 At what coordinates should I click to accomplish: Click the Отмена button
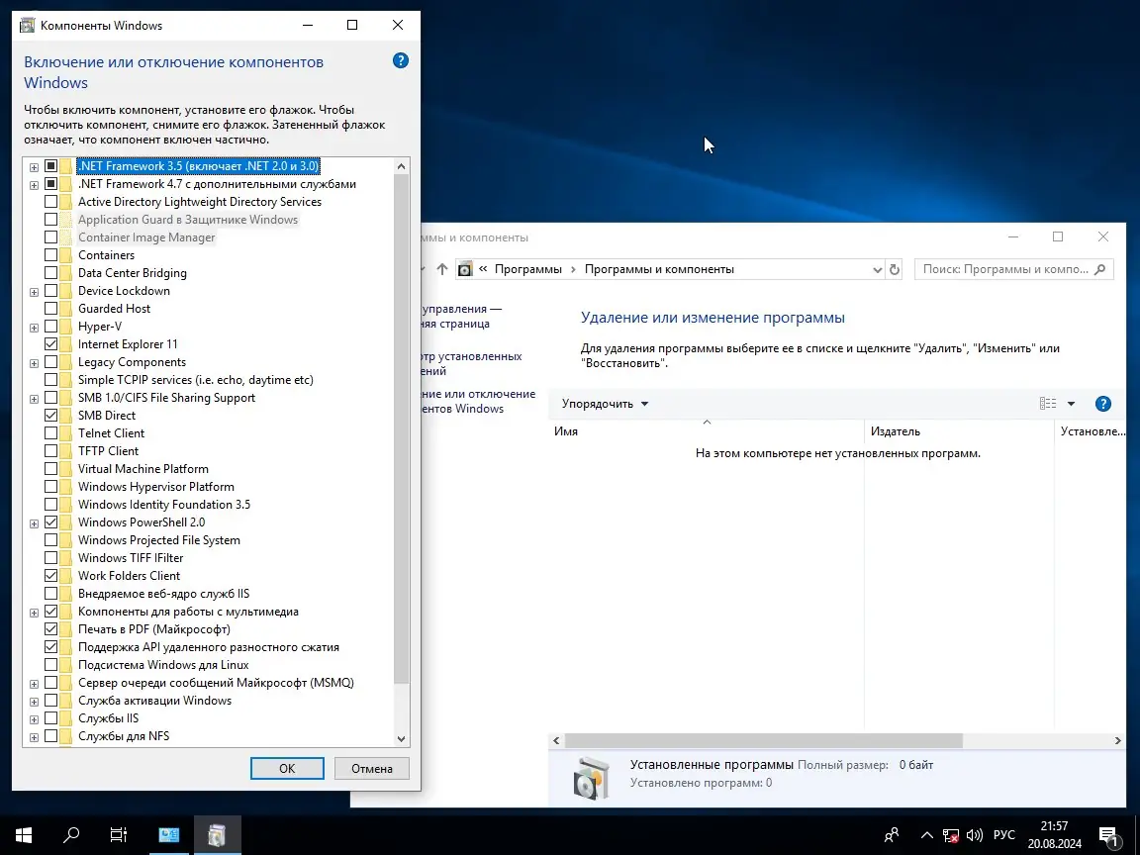(x=371, y=769)
